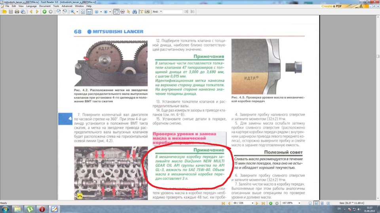This screenshot has height=213, width=380.
Task: Click the Fit Page icon
Action: (x=83, y=11)
